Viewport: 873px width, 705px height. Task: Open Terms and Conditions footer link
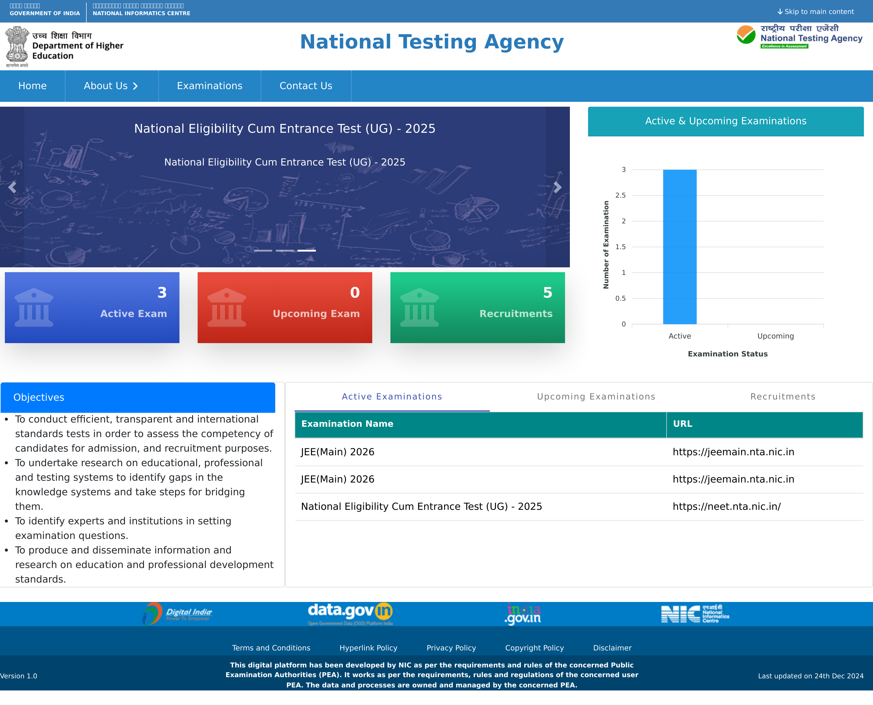tap(271, 648)
